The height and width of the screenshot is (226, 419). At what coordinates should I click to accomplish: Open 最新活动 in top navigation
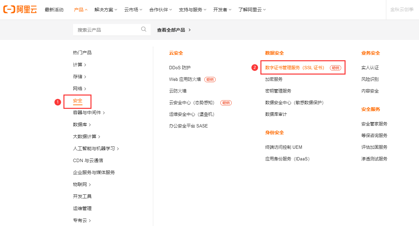[54, 10]
